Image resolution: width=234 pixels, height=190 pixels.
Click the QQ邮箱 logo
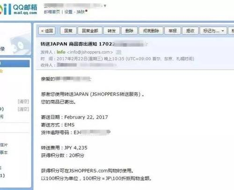18,9
